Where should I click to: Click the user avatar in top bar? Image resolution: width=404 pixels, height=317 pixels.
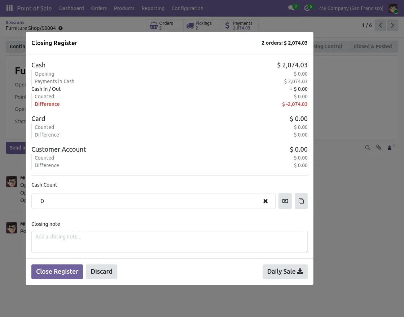click(393, 8)
